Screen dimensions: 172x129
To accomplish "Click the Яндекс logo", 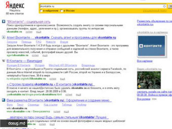I will 15,5.
